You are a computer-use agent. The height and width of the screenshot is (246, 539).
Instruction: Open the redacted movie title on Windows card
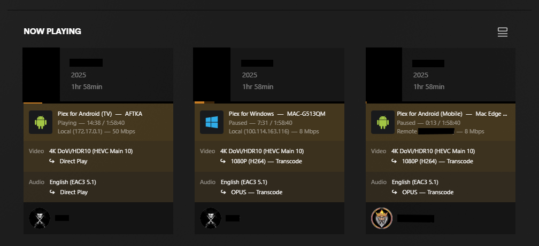point(257,63)
